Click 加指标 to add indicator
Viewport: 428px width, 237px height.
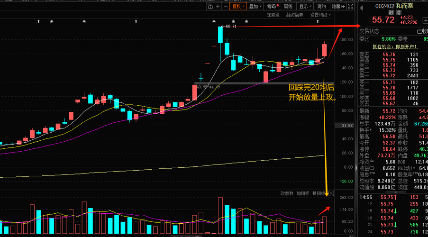click(x=303, y=193)
